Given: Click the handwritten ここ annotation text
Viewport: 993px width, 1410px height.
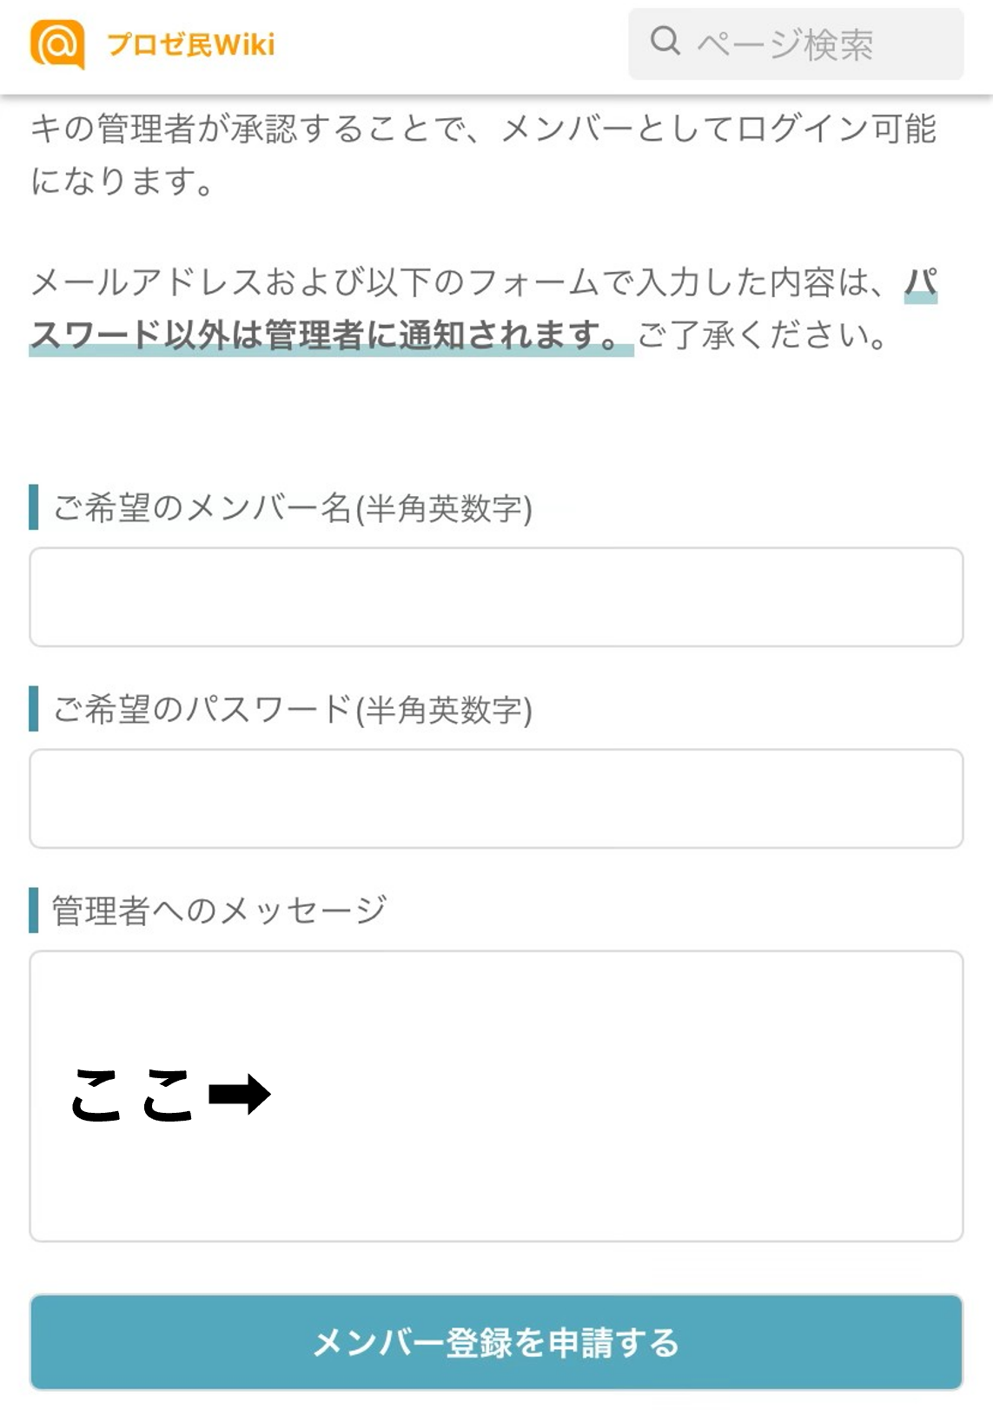Looking at the screenshot, I should (x=132, y=1095).
